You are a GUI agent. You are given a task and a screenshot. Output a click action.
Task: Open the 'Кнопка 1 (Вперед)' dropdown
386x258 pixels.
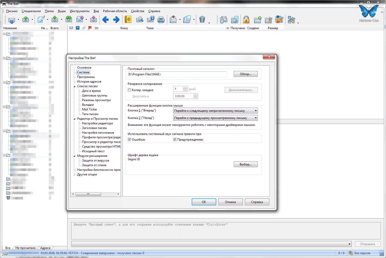215,111
